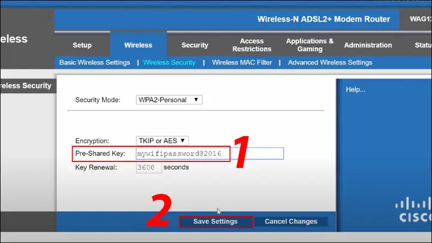Go to Basic Wireless Settings
Viewport: 432px width, 243px height.
[x=95, y=62]
